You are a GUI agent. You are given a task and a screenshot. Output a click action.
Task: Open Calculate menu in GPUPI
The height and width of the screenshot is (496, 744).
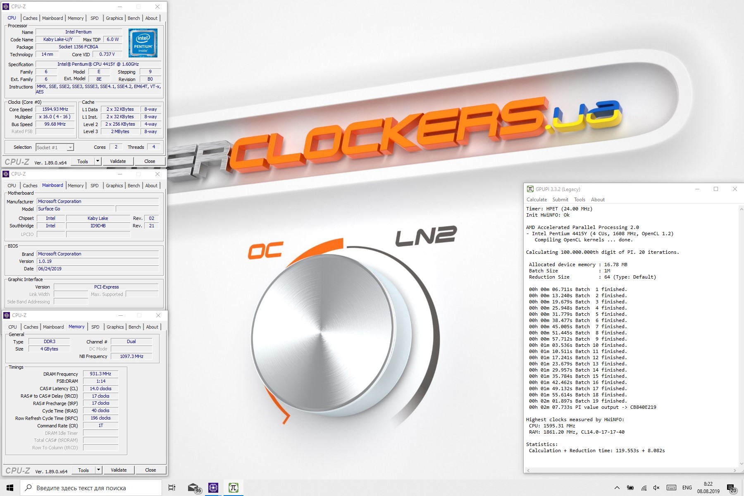point(537,200)
